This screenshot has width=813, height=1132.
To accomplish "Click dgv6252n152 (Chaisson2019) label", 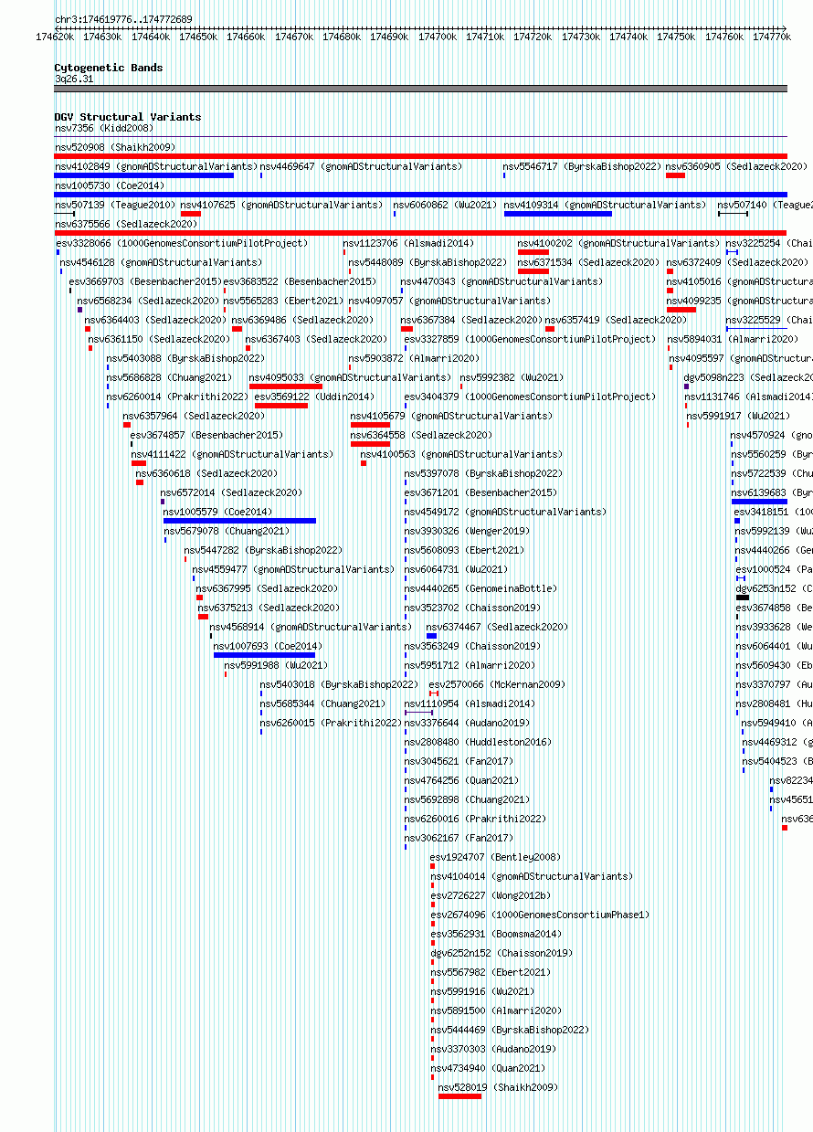I will coord(502,953).
